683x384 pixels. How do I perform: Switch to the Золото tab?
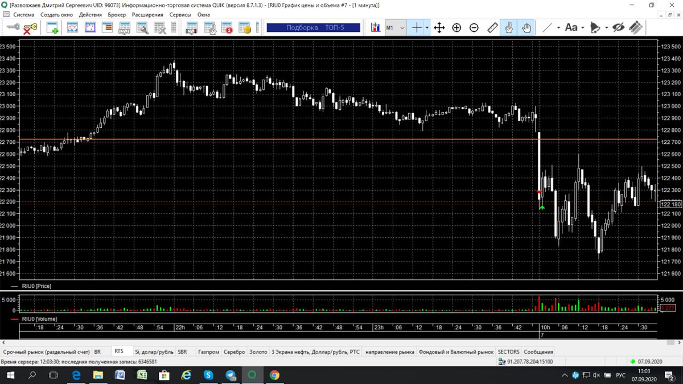tap(258, 352)
